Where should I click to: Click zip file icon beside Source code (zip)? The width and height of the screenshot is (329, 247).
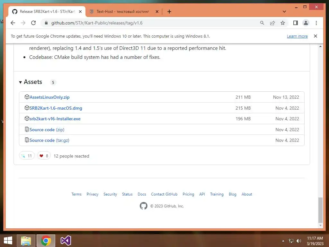[x=27, y=129]
